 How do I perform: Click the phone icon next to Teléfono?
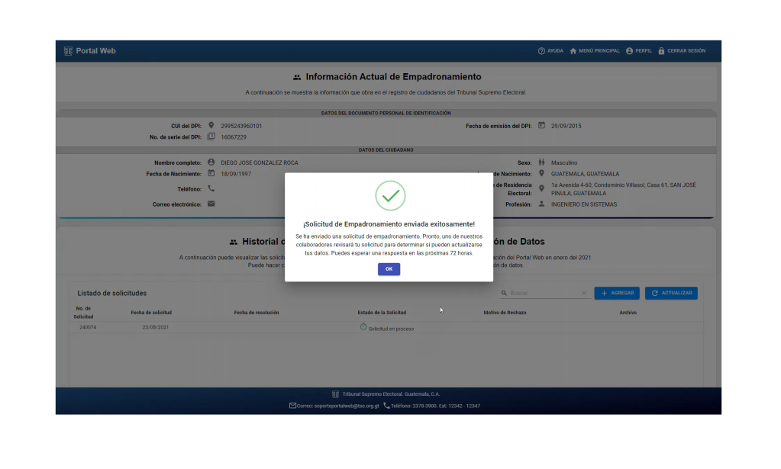(x=211, y=188)
